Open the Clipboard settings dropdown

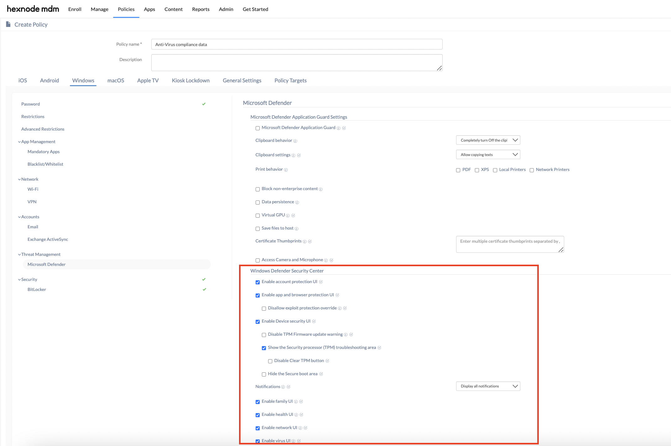coord(488,155)
